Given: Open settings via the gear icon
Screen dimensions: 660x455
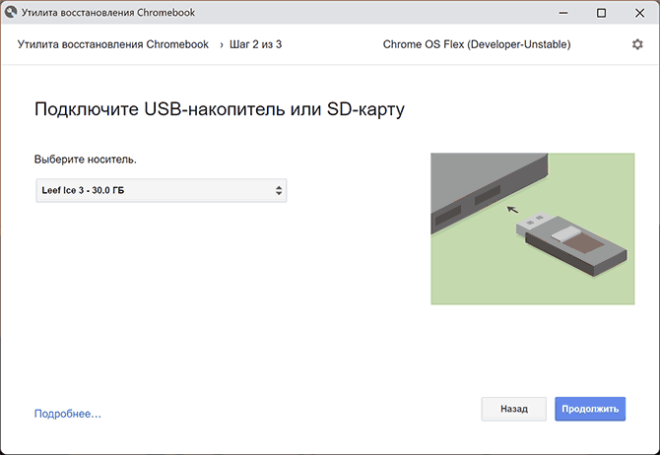Looking at the screenshot, I should click(x=637, y=44).
